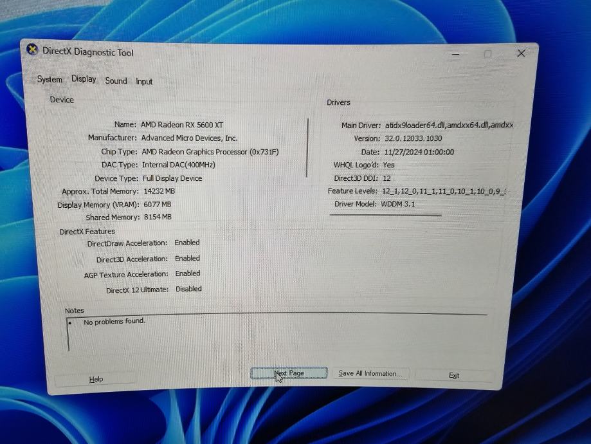Click the 'Full Display Device' value
Screen dimensions: 591x444
pos(172,178)
